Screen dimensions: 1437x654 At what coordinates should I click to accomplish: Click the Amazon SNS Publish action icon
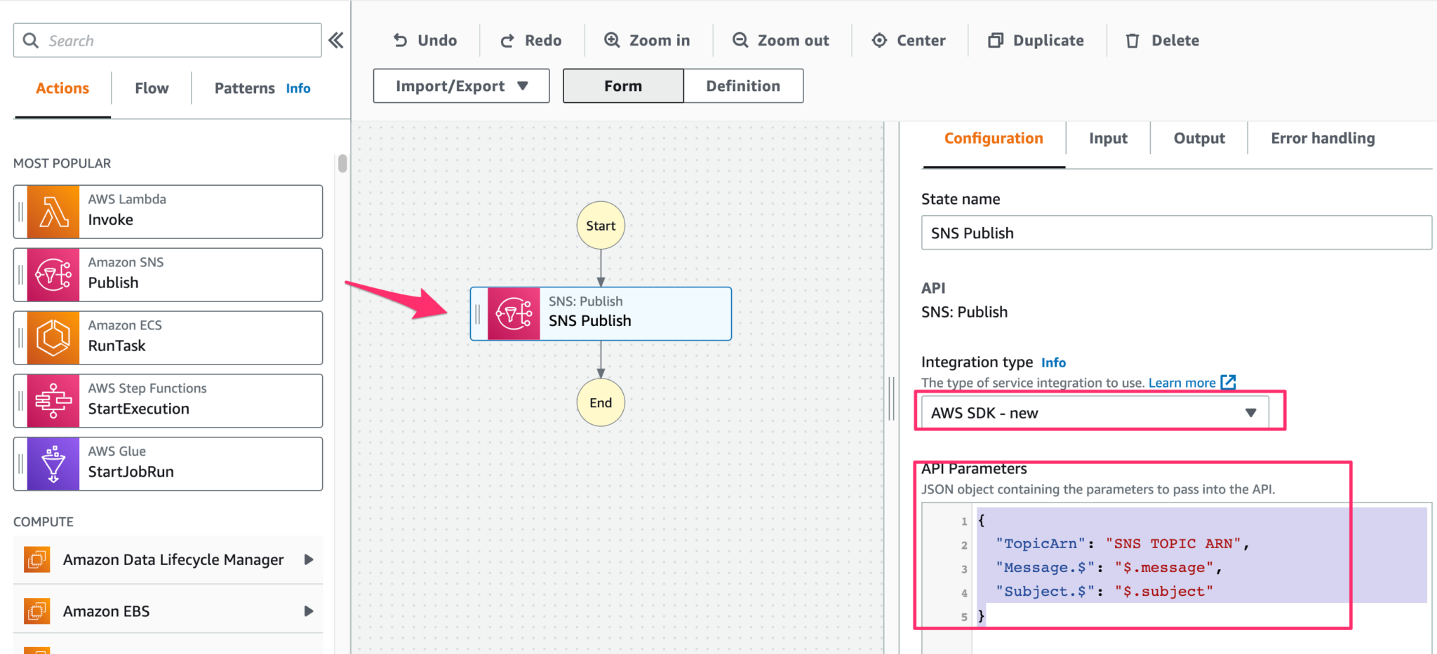tap(52, 274)
